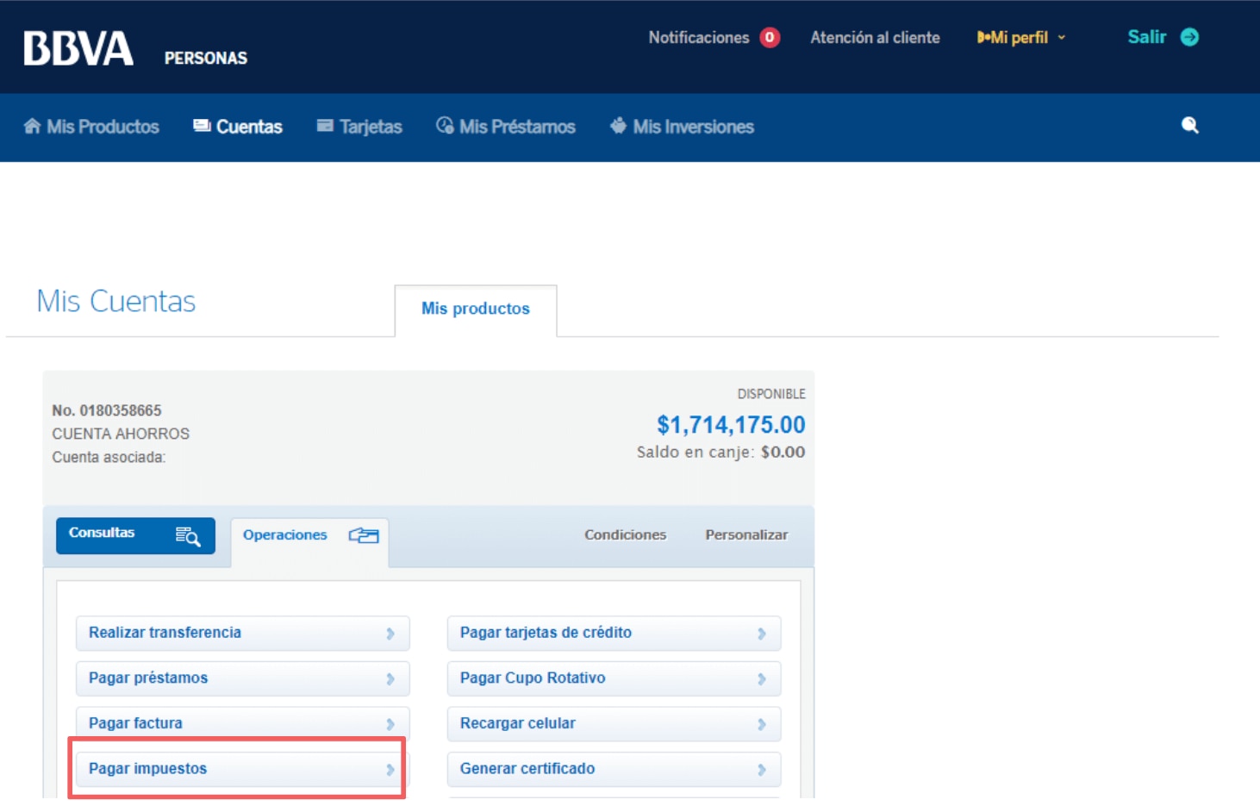This screenshot has width=1260, height=806.
Task: Select the Mis productos tab
Action: point(476,309)
